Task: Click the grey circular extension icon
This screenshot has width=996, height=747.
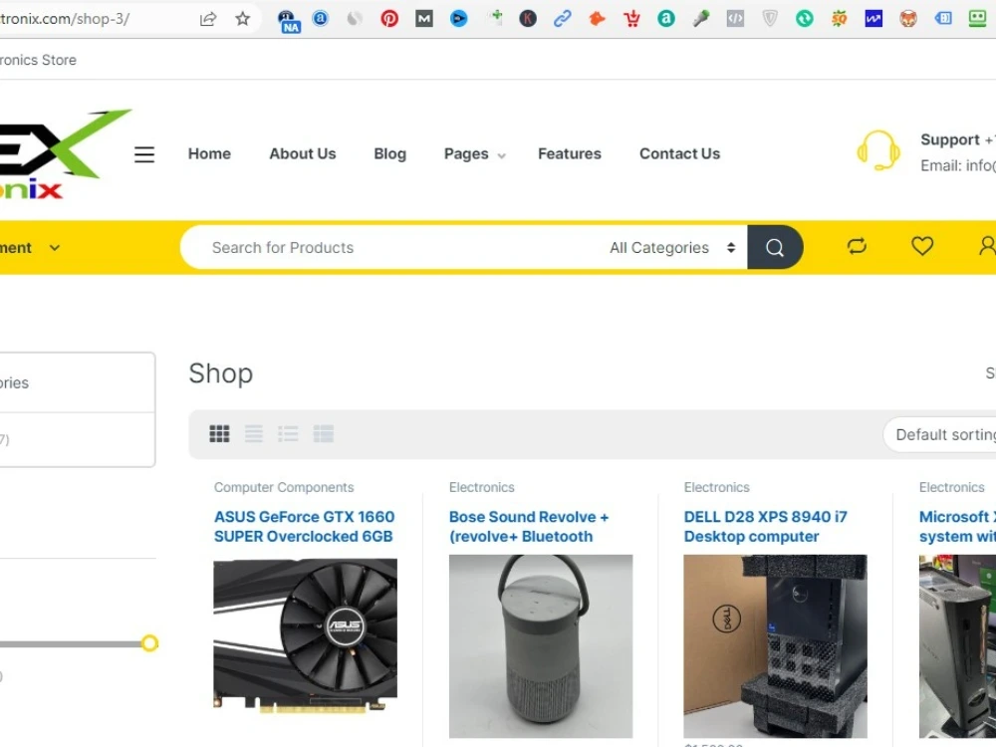Action: pos(355,19)
